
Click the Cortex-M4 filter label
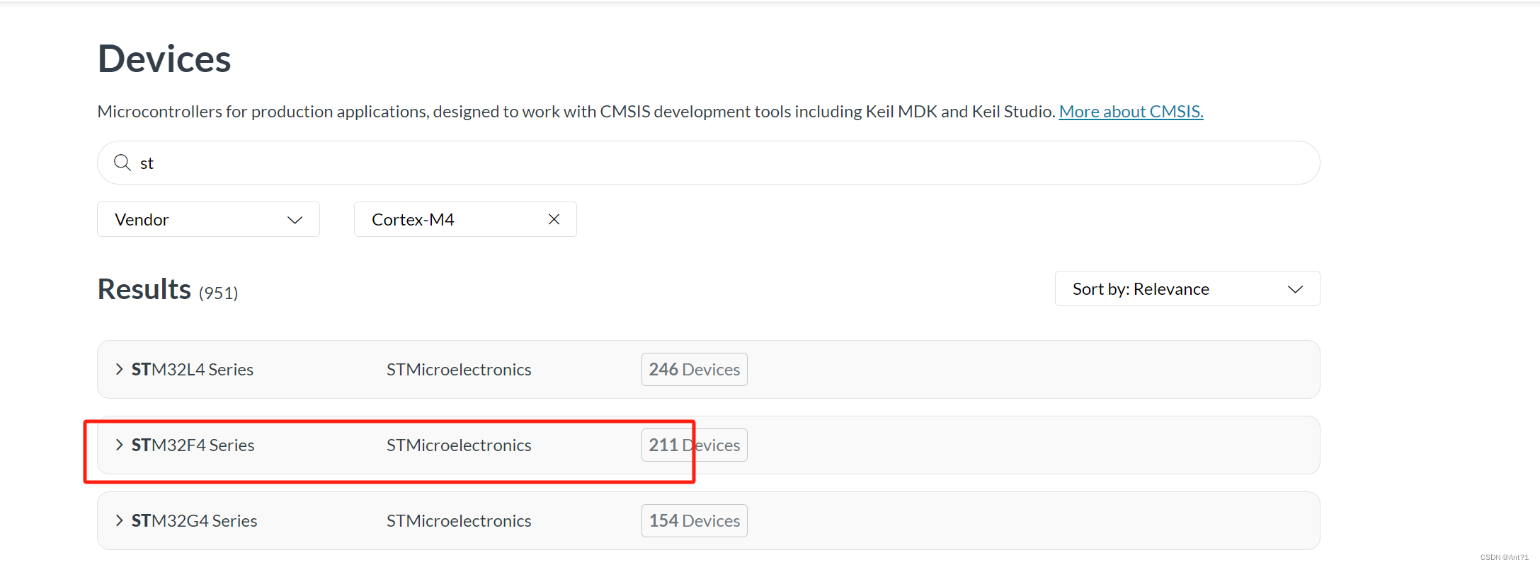(413, 219)
